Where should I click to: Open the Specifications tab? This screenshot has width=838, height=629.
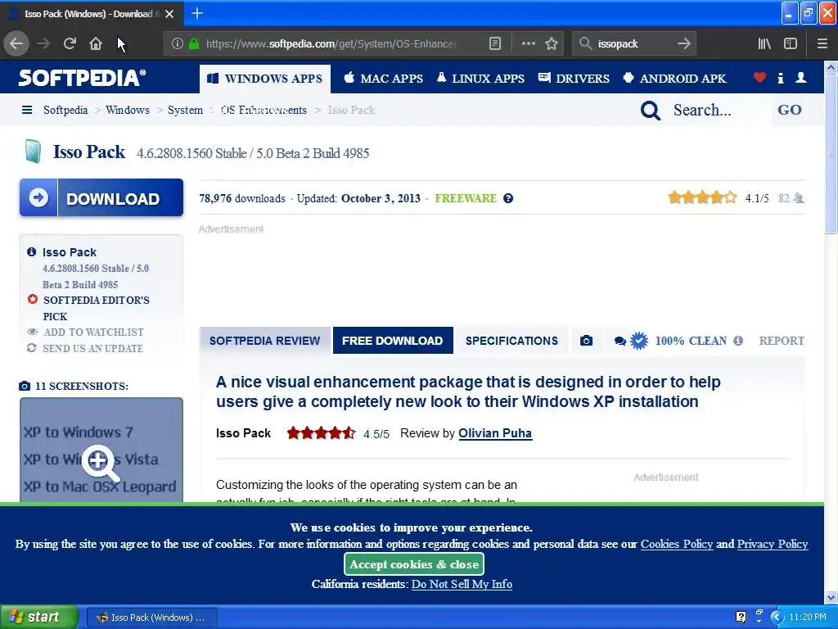(x=511, y=341)
